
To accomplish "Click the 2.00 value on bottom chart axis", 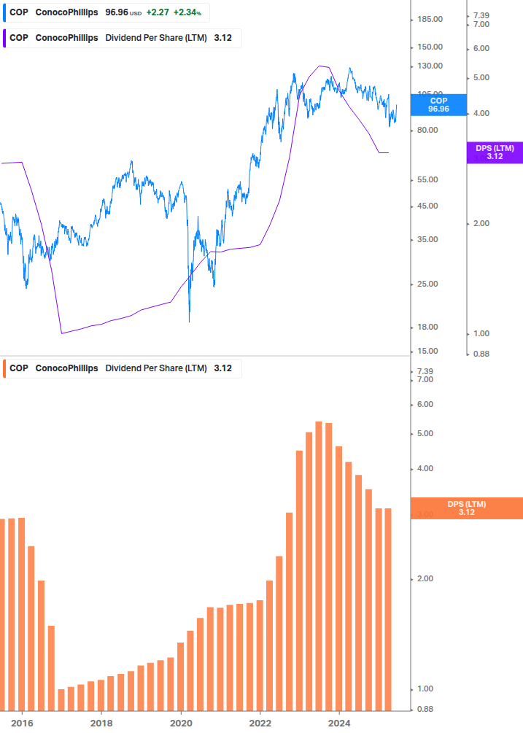I will pyautogui.click(x=425, y=578).
